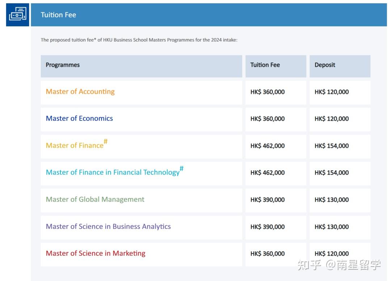Screen dimensions: 391x281
Task: Open Master of Science in Marketing link
Action: tap(96, 253)
